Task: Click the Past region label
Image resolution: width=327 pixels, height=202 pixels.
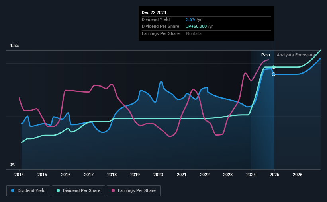Action: [266, 55]
